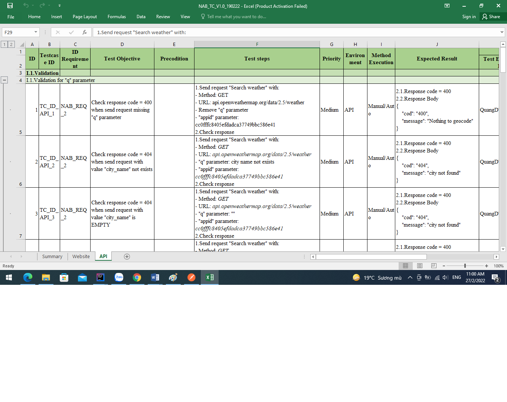Click the horizontal scrollbar right arrow
Screen dimensions: 507x402
[496, 257]
